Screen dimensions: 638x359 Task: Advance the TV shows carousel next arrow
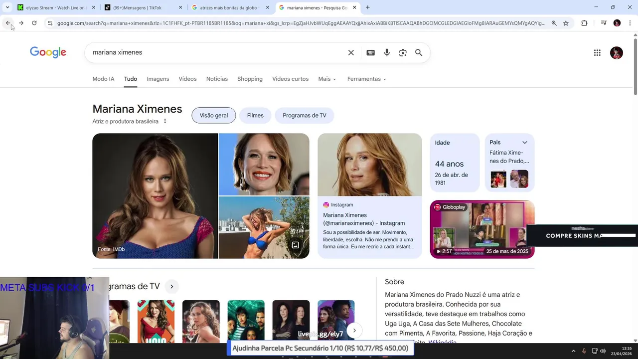354,330
